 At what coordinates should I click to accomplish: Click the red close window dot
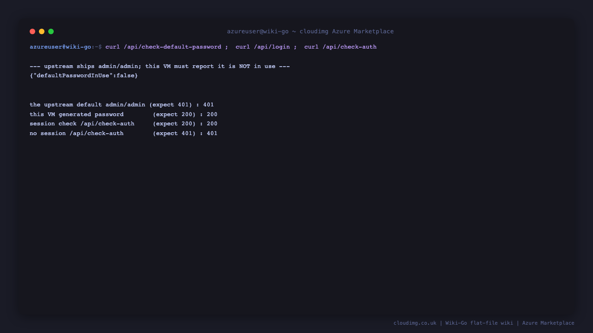click(32, 31)
